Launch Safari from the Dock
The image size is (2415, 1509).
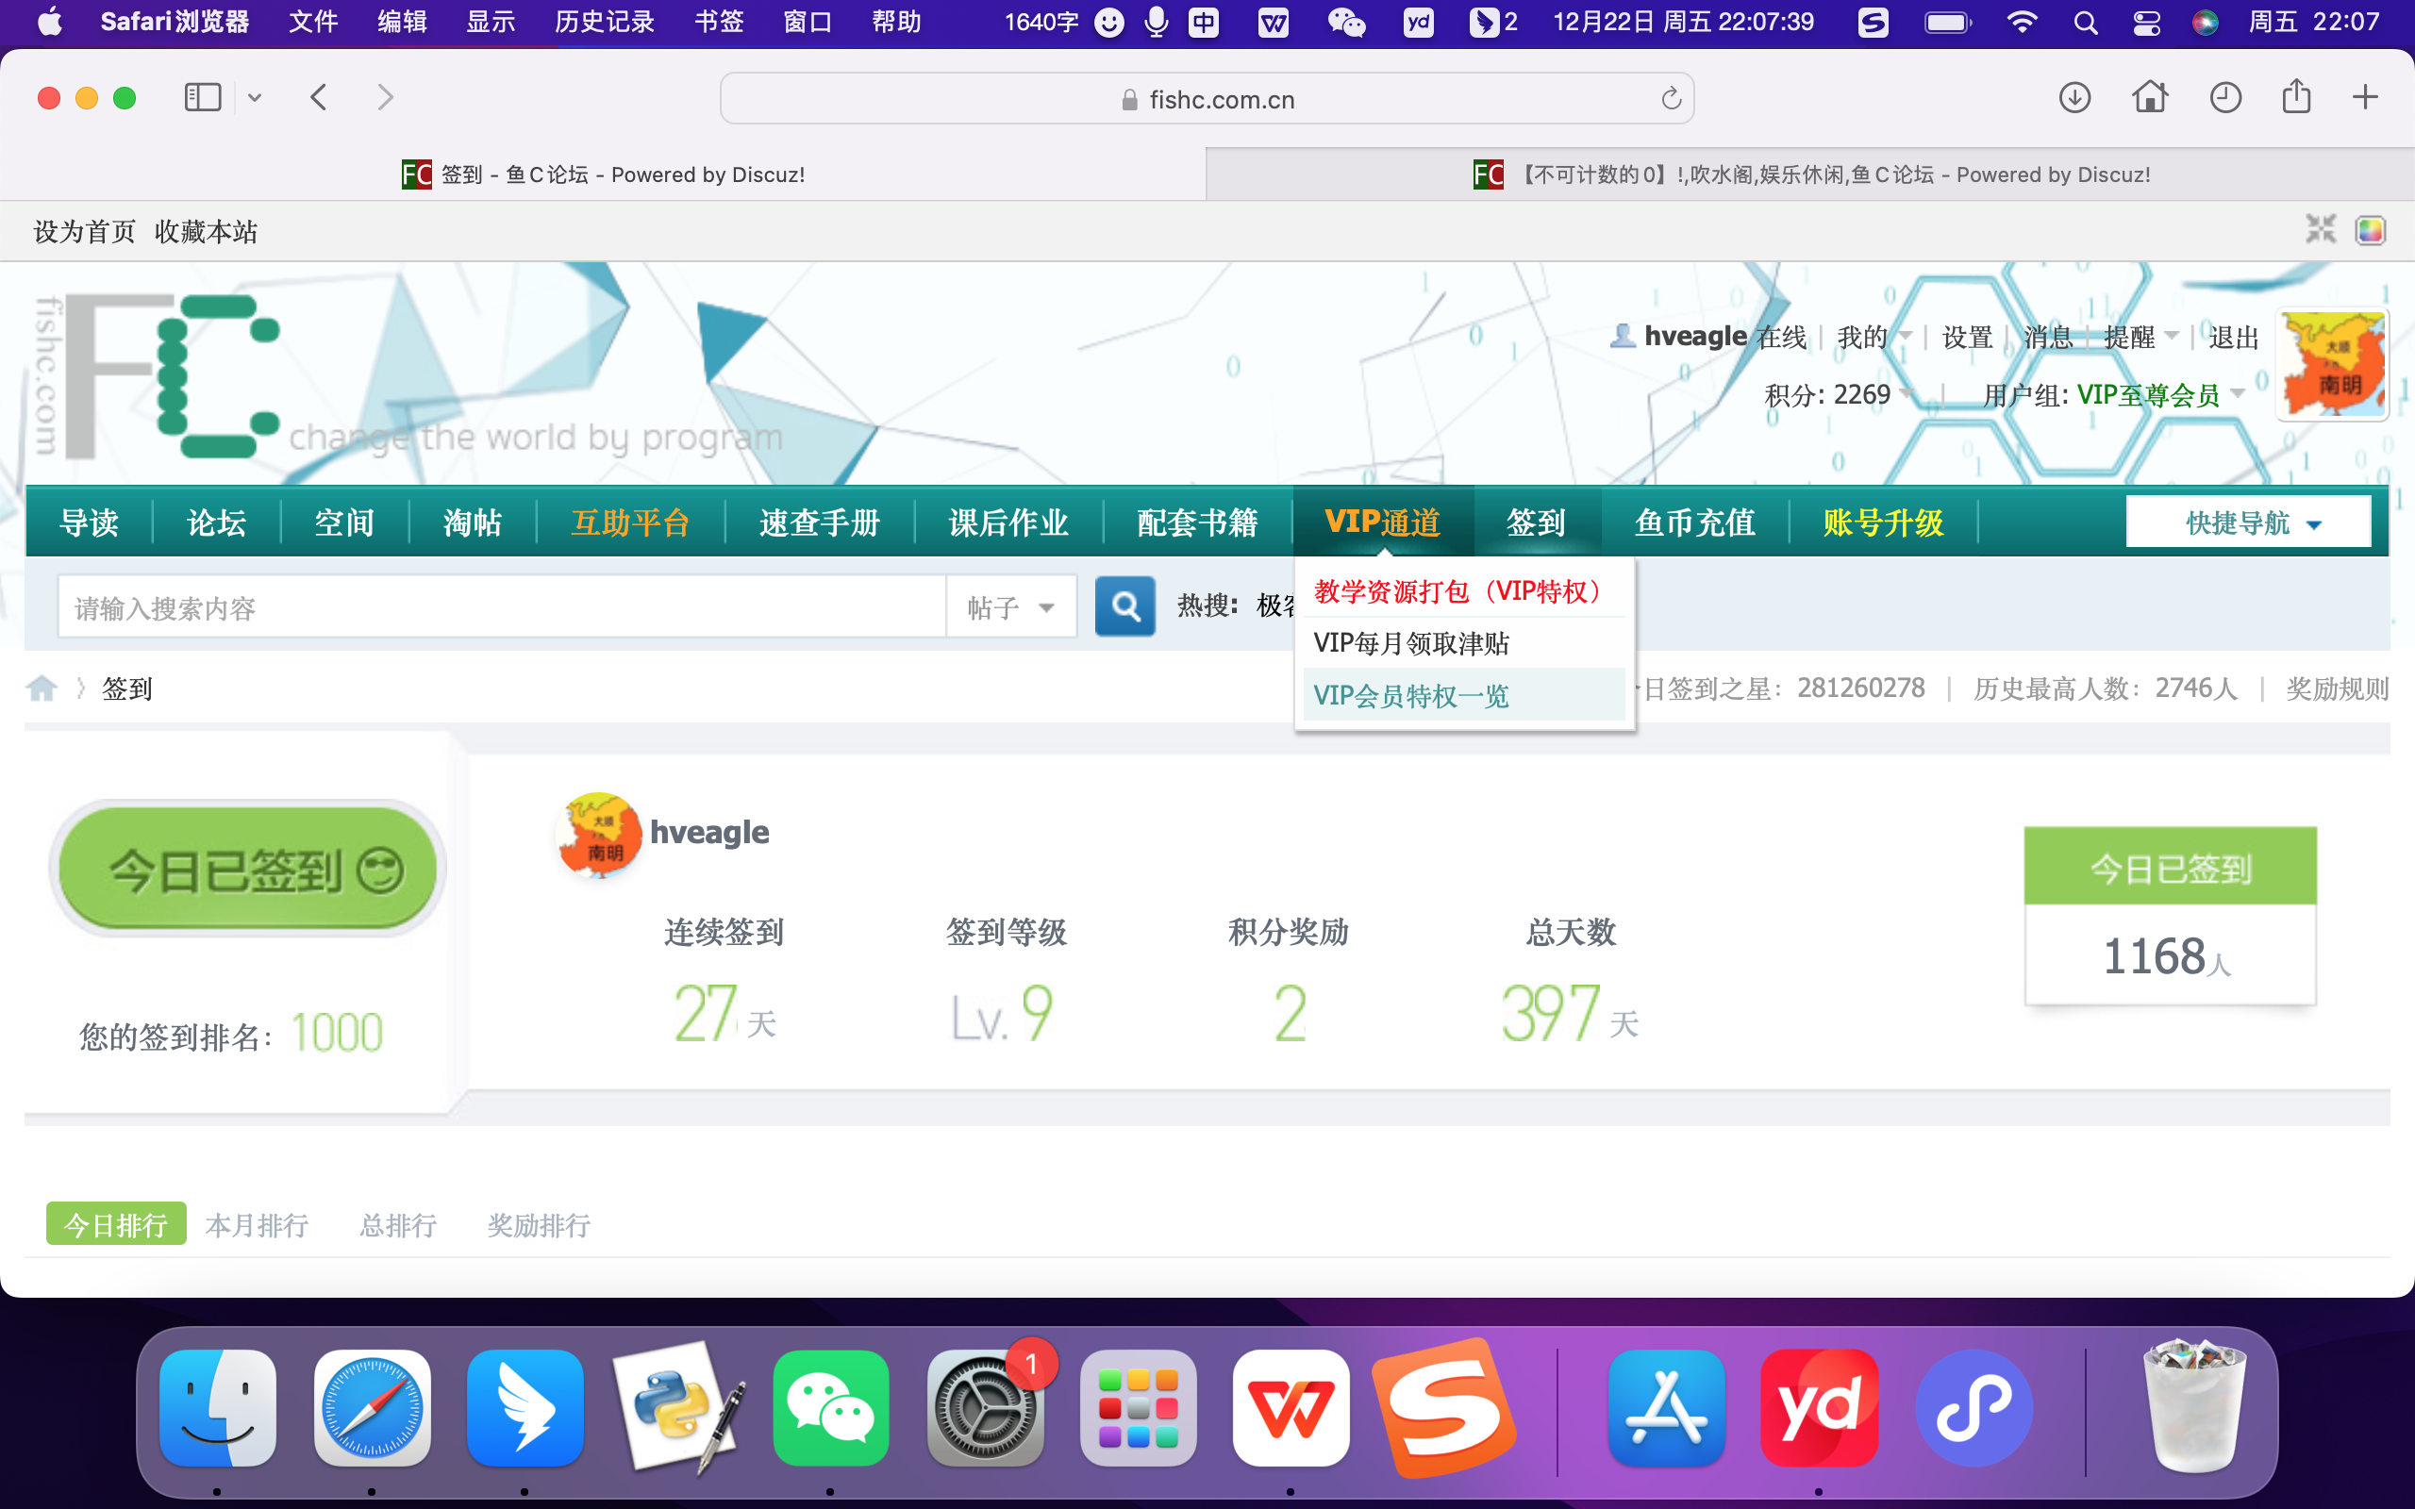372,1408
